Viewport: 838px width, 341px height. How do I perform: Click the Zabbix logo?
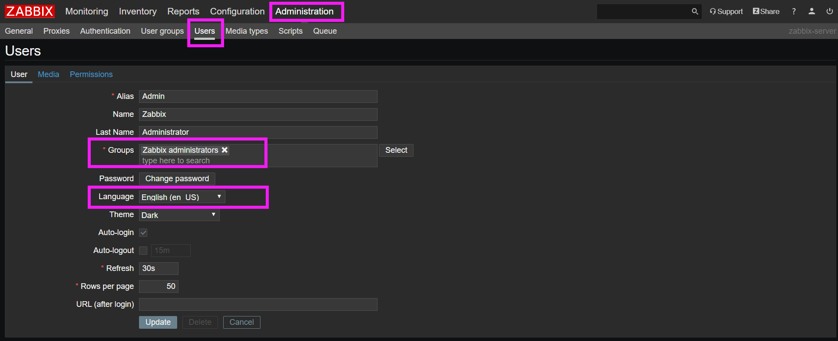tap(30, 11)
